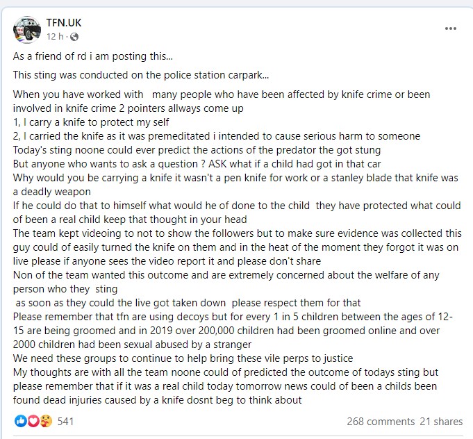473x439 pixels.
Task: Click the red heart Love reaction icon
Action: pos(33,421)
